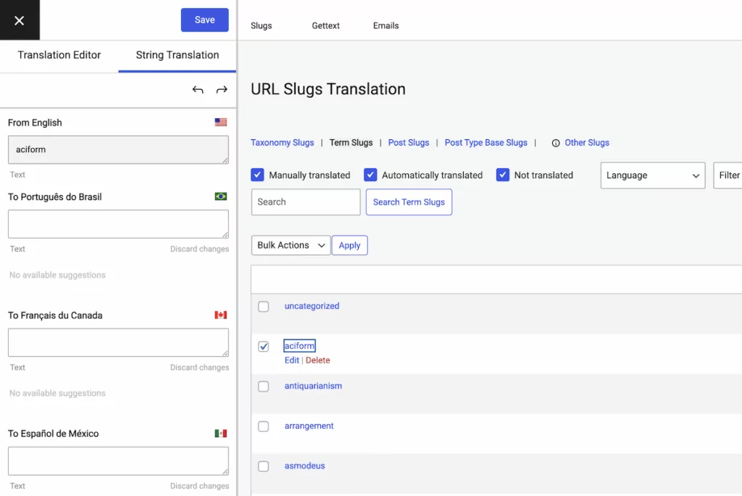The height and width of the screenshot is (496, 742).
Task: Open Other Slugs link
Action: point(587,143)
